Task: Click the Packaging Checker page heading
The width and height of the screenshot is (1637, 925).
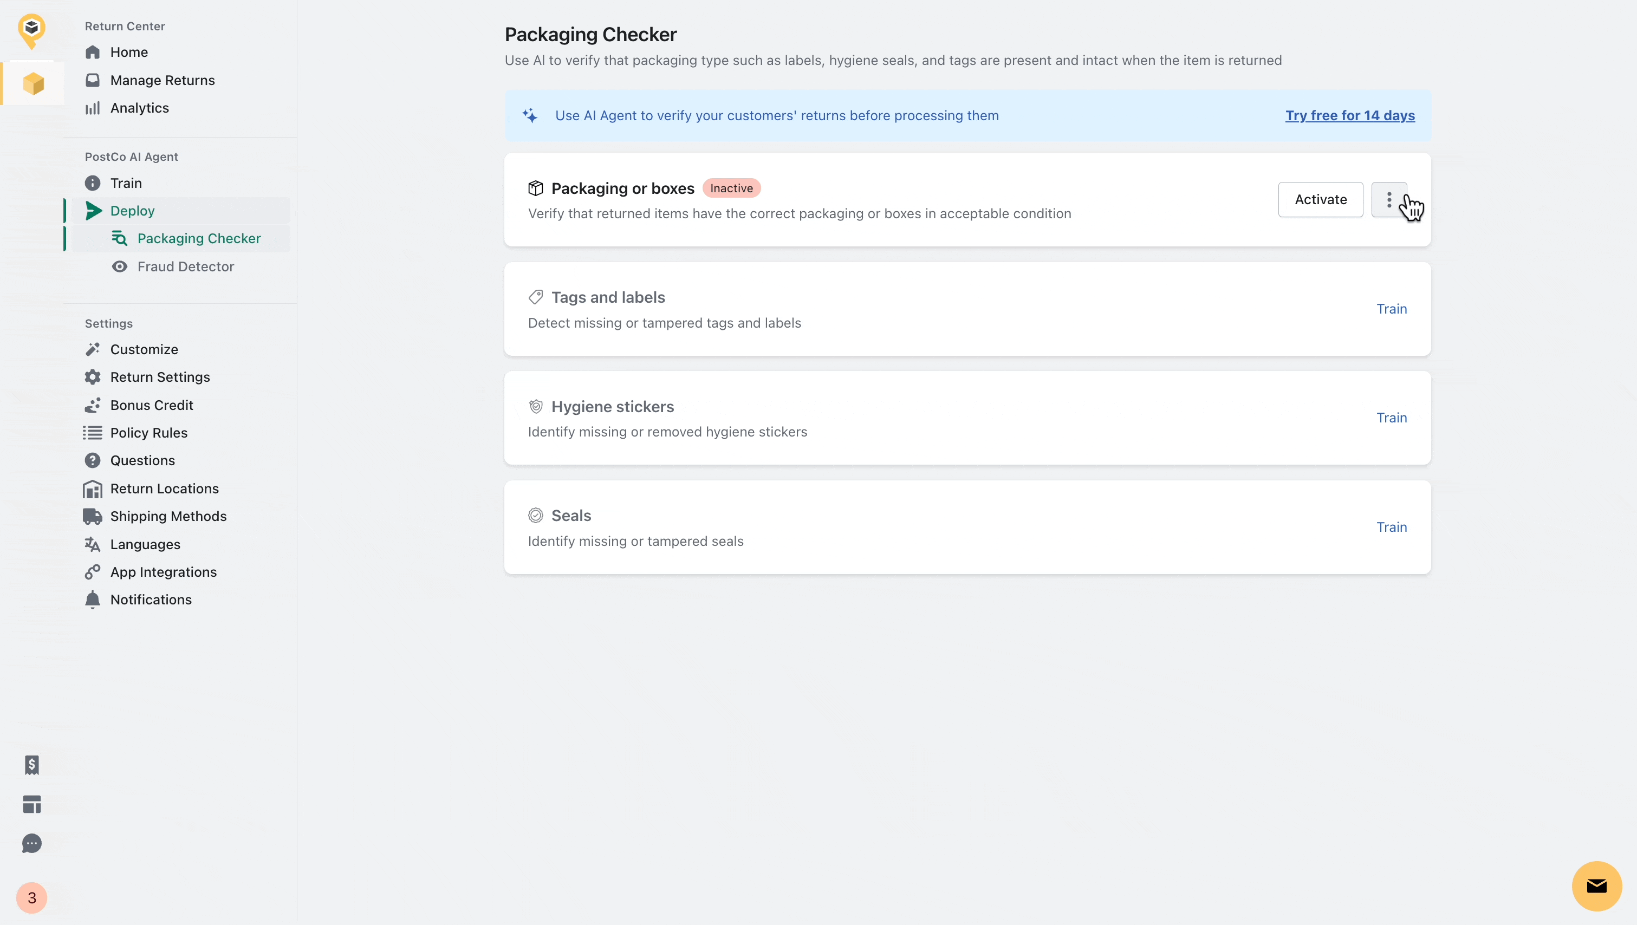Action: click(x=590, y=34)
